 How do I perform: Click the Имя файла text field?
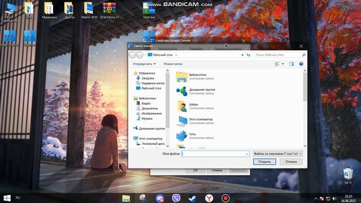(215, 154)
